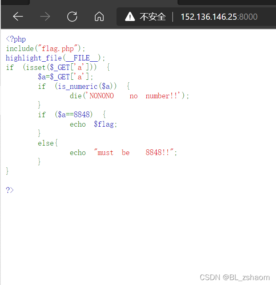Click the opening <?php tag
276x285 pixels.
(16, 39)
